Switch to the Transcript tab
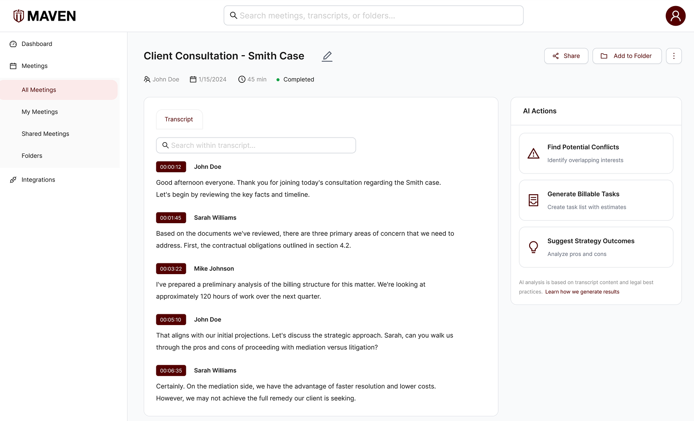This screenshot has height=421, width=694. tap(179, 119)
